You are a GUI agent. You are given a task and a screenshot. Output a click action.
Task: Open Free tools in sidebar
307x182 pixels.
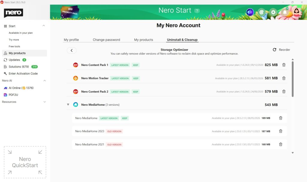pyautogui.click(x=14, y=46)
